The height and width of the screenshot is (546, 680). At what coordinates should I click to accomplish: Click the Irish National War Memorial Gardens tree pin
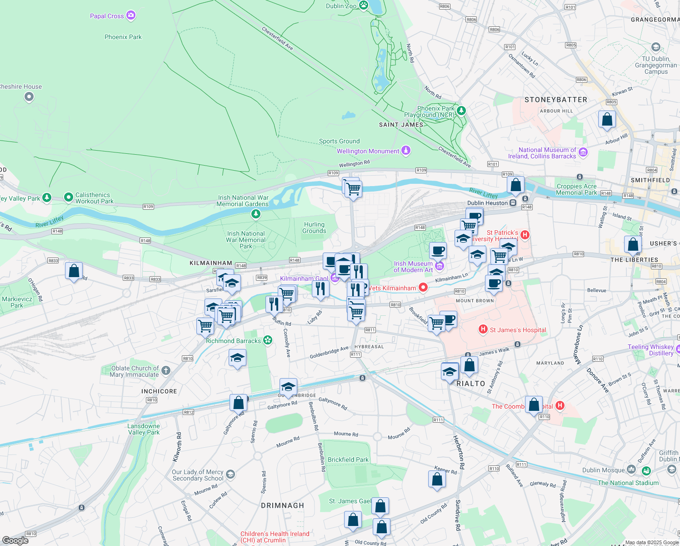click(256, 213)
